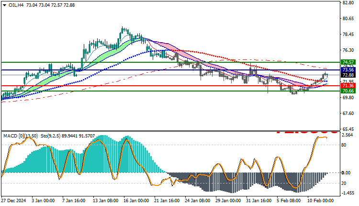Click the 80.65 price scale label
Viewport: 359px width, 206px height.
point(348,19)
